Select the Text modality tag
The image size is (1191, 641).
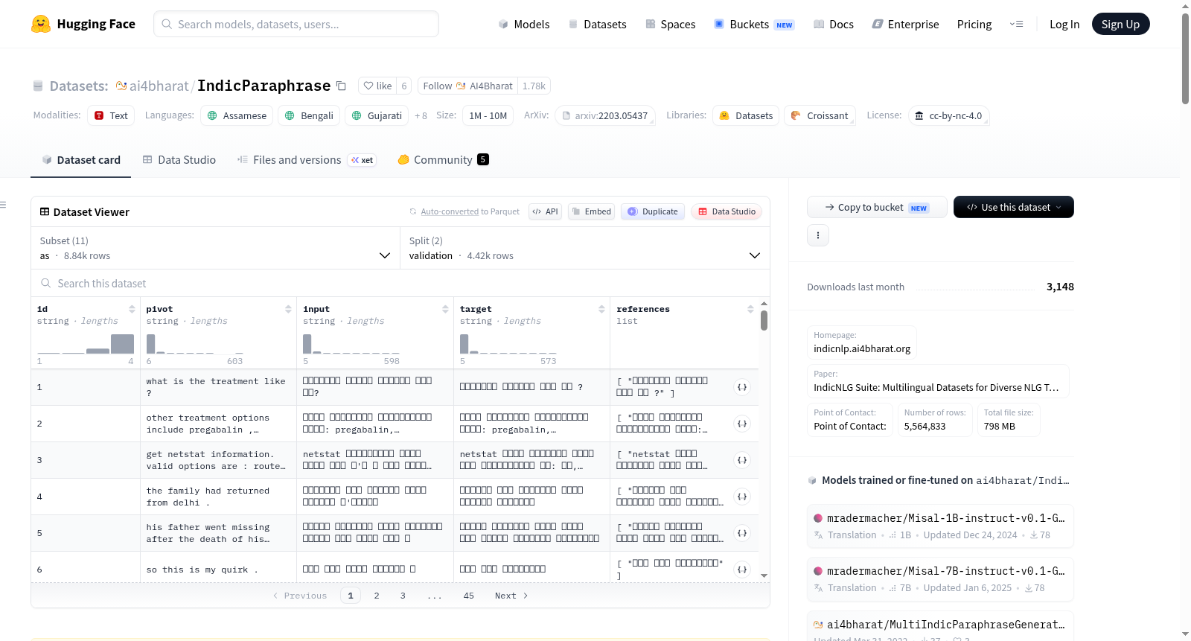pyautogui.click(x=111, y=115)
